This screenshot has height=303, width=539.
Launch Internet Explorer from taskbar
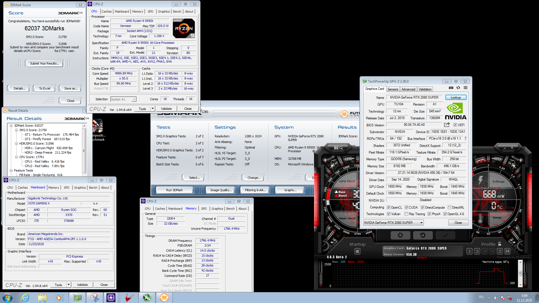(25, 298)
